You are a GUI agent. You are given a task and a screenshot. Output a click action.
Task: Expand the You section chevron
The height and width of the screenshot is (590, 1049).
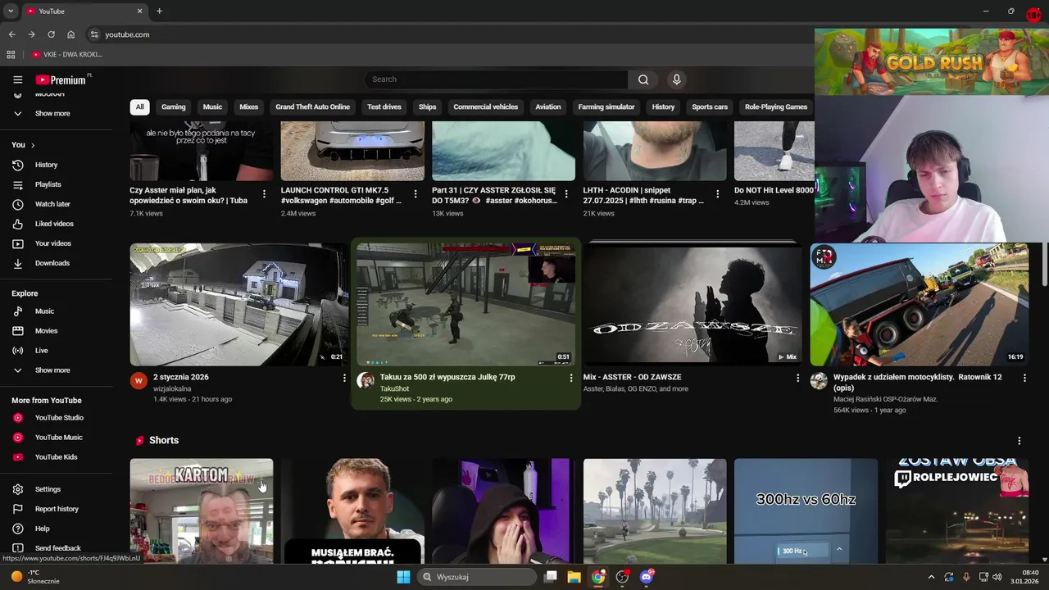point(33,145)
